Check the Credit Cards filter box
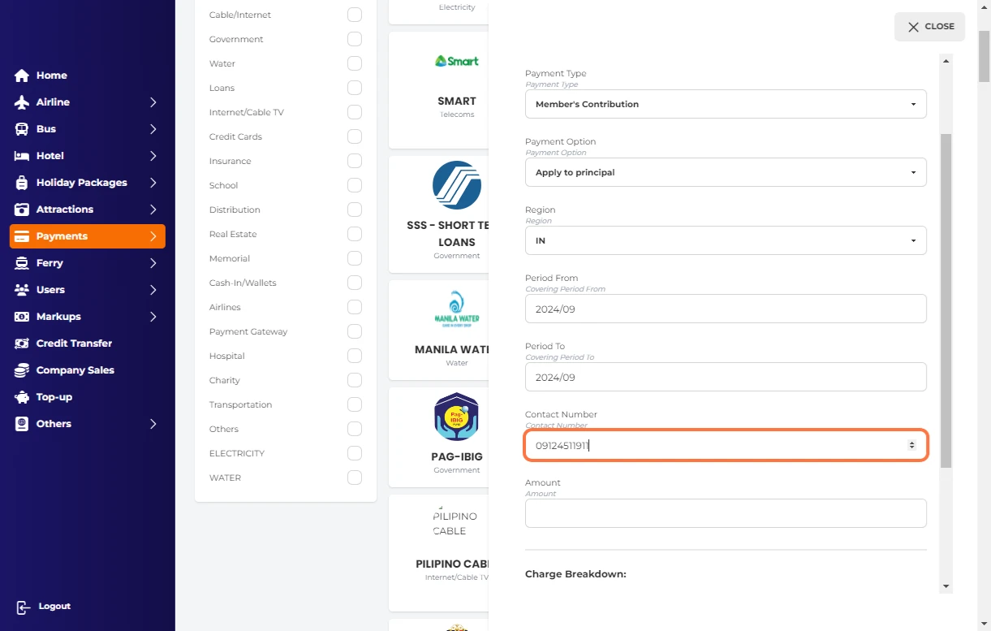 click(355, 136)
